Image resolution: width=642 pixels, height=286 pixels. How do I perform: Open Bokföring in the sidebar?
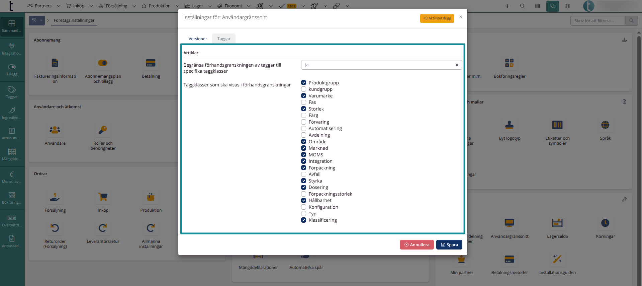pyautogui.click(x=12, y=198)
